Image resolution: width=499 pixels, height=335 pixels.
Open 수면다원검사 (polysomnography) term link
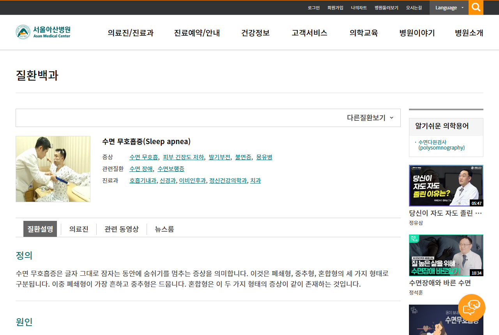(x=442, y=145)
